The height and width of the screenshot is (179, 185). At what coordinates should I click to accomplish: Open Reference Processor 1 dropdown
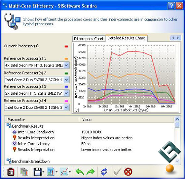[x=66, y=65]
